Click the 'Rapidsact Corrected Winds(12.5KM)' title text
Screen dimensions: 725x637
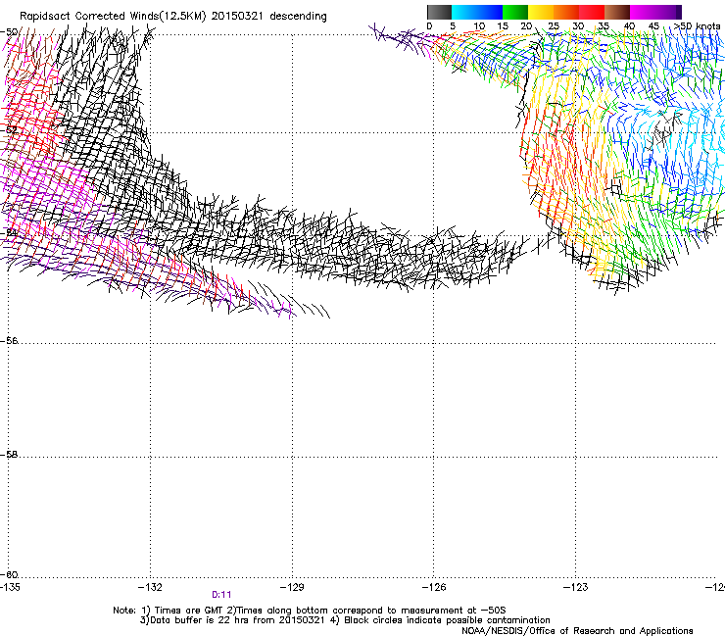click(x=113, y=17)
